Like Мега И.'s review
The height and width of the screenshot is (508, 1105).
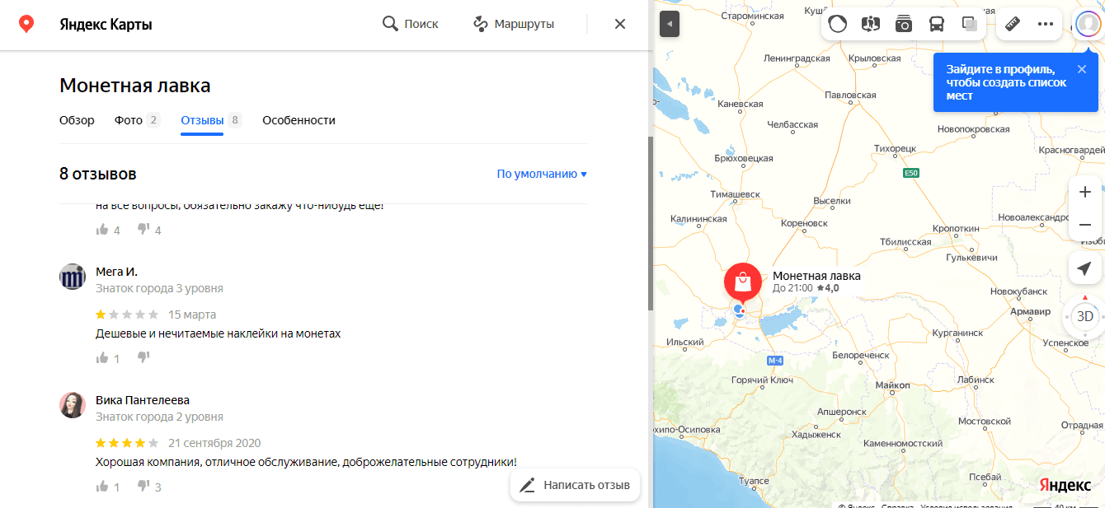click(103, 358)
